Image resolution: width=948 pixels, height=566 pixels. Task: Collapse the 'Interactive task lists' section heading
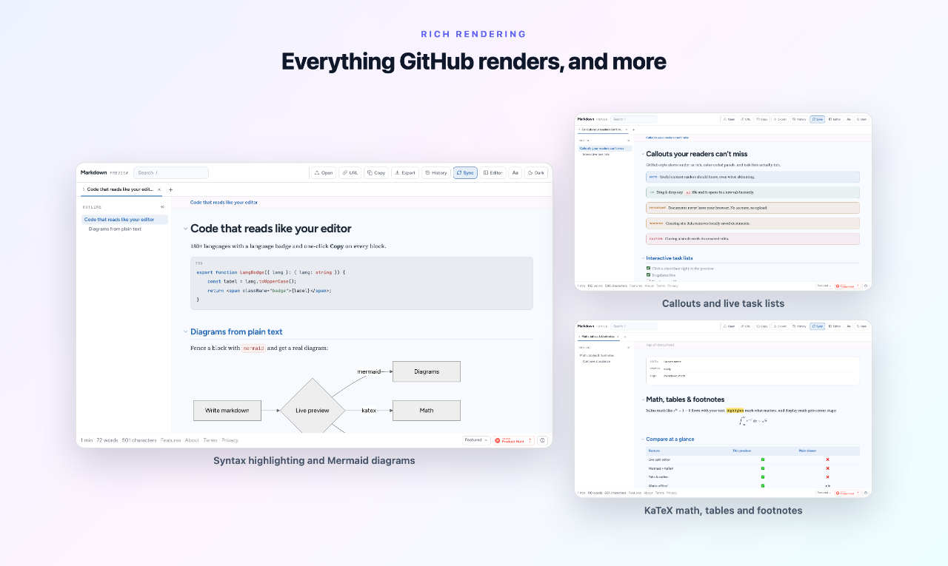pos(642,258)
